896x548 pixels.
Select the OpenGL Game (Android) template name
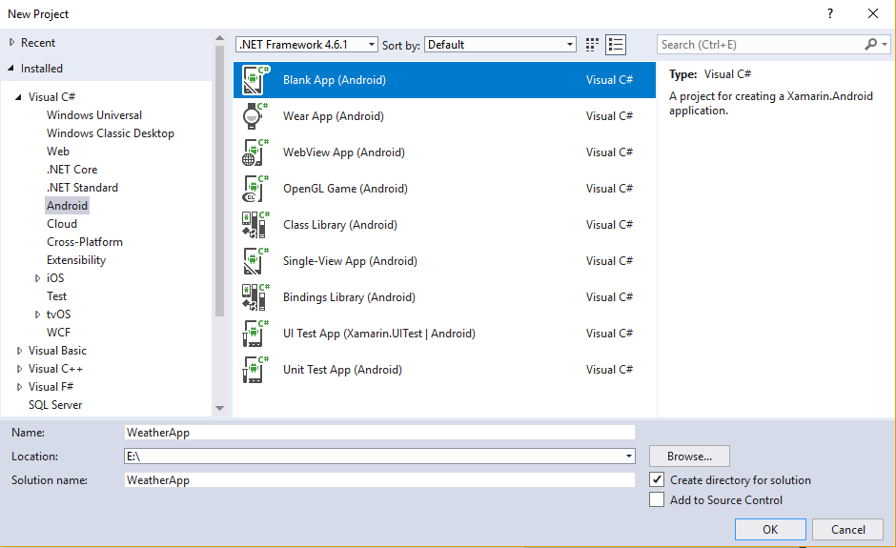345,189
